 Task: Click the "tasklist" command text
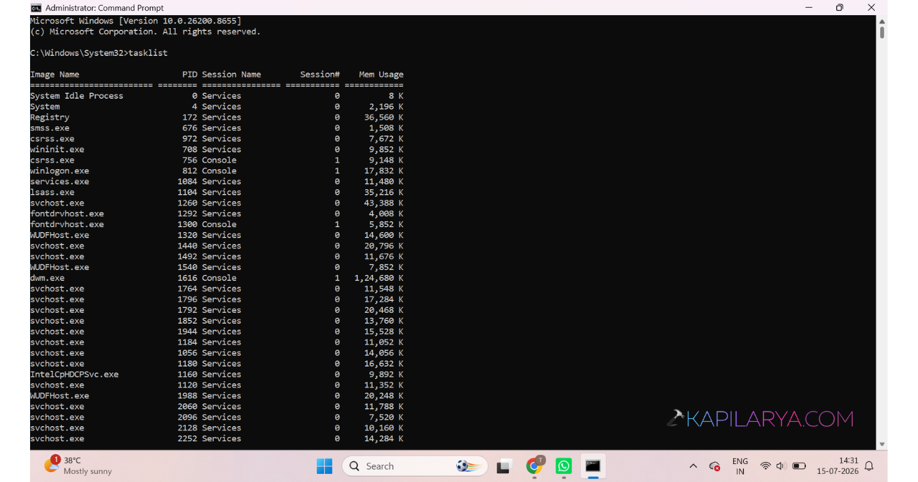coord(148,53)
